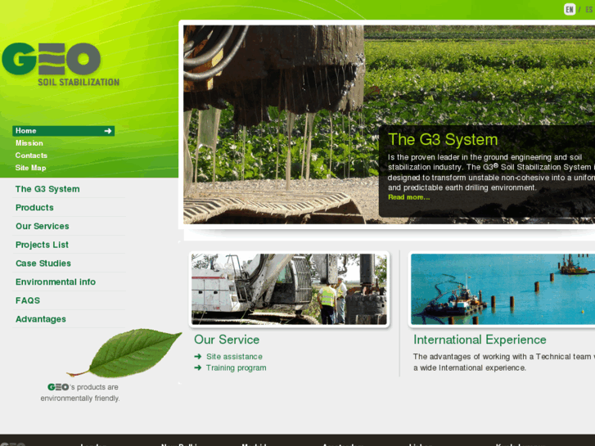Open the Contacts page
Viewport: 595px width, 446px height.
coord(31,155)
